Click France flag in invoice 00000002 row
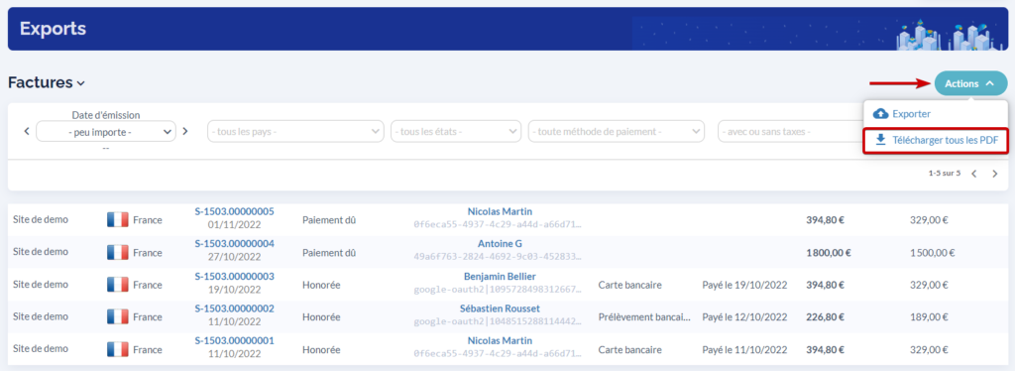This screenshot has height=371, width=1015. (118, 316)
